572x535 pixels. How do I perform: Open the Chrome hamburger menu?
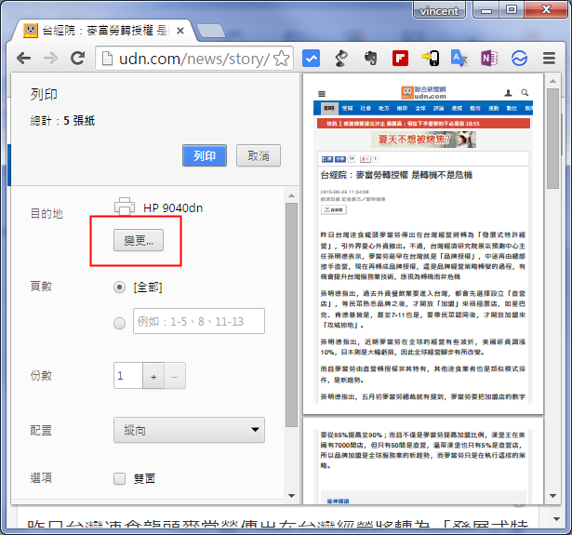[549, 59]
